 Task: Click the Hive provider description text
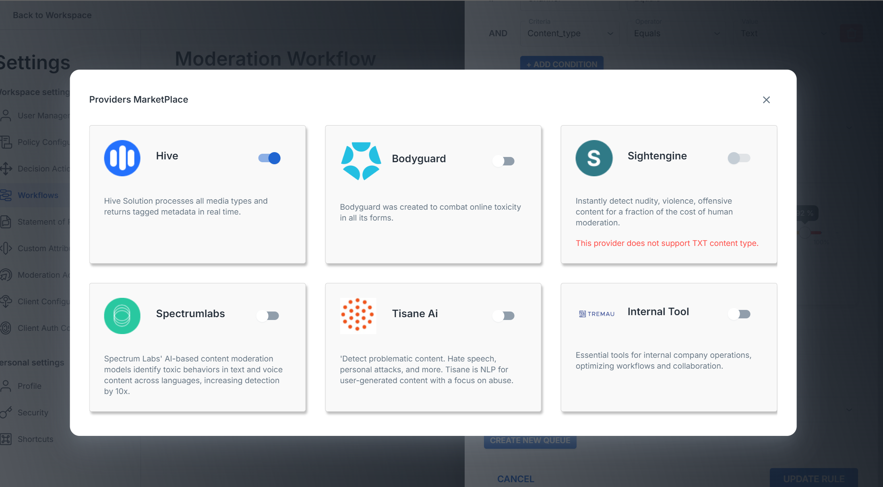pyautogui.click(x=186, y=206)
